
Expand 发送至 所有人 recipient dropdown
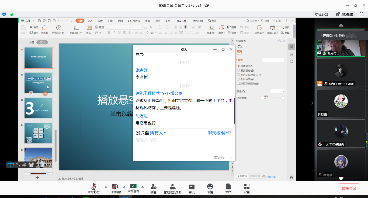[158, 133]
